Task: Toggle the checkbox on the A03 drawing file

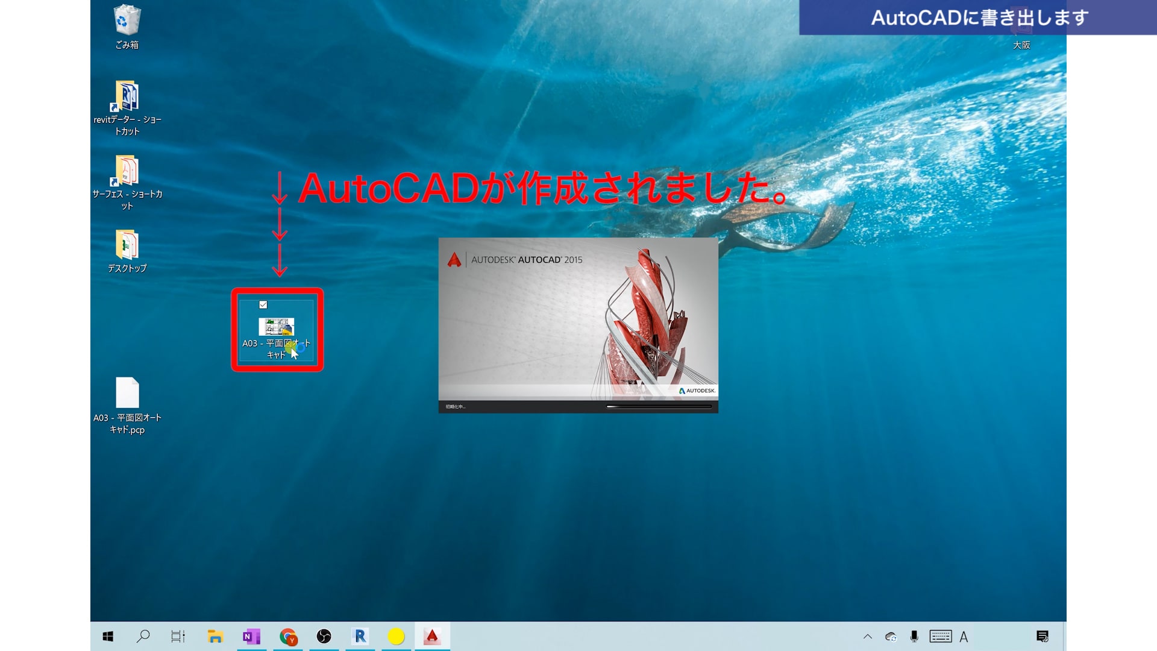Action: (263, 305)
